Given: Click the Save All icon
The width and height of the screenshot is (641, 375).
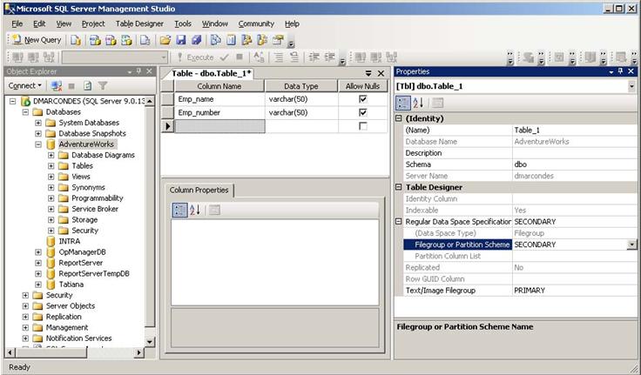Looking at the screenshot, I should [x=196, y=40].
